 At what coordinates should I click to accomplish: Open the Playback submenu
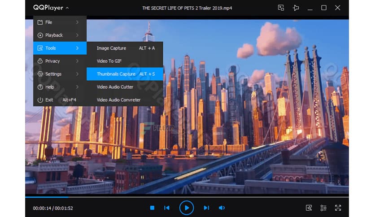pos(60,35)
